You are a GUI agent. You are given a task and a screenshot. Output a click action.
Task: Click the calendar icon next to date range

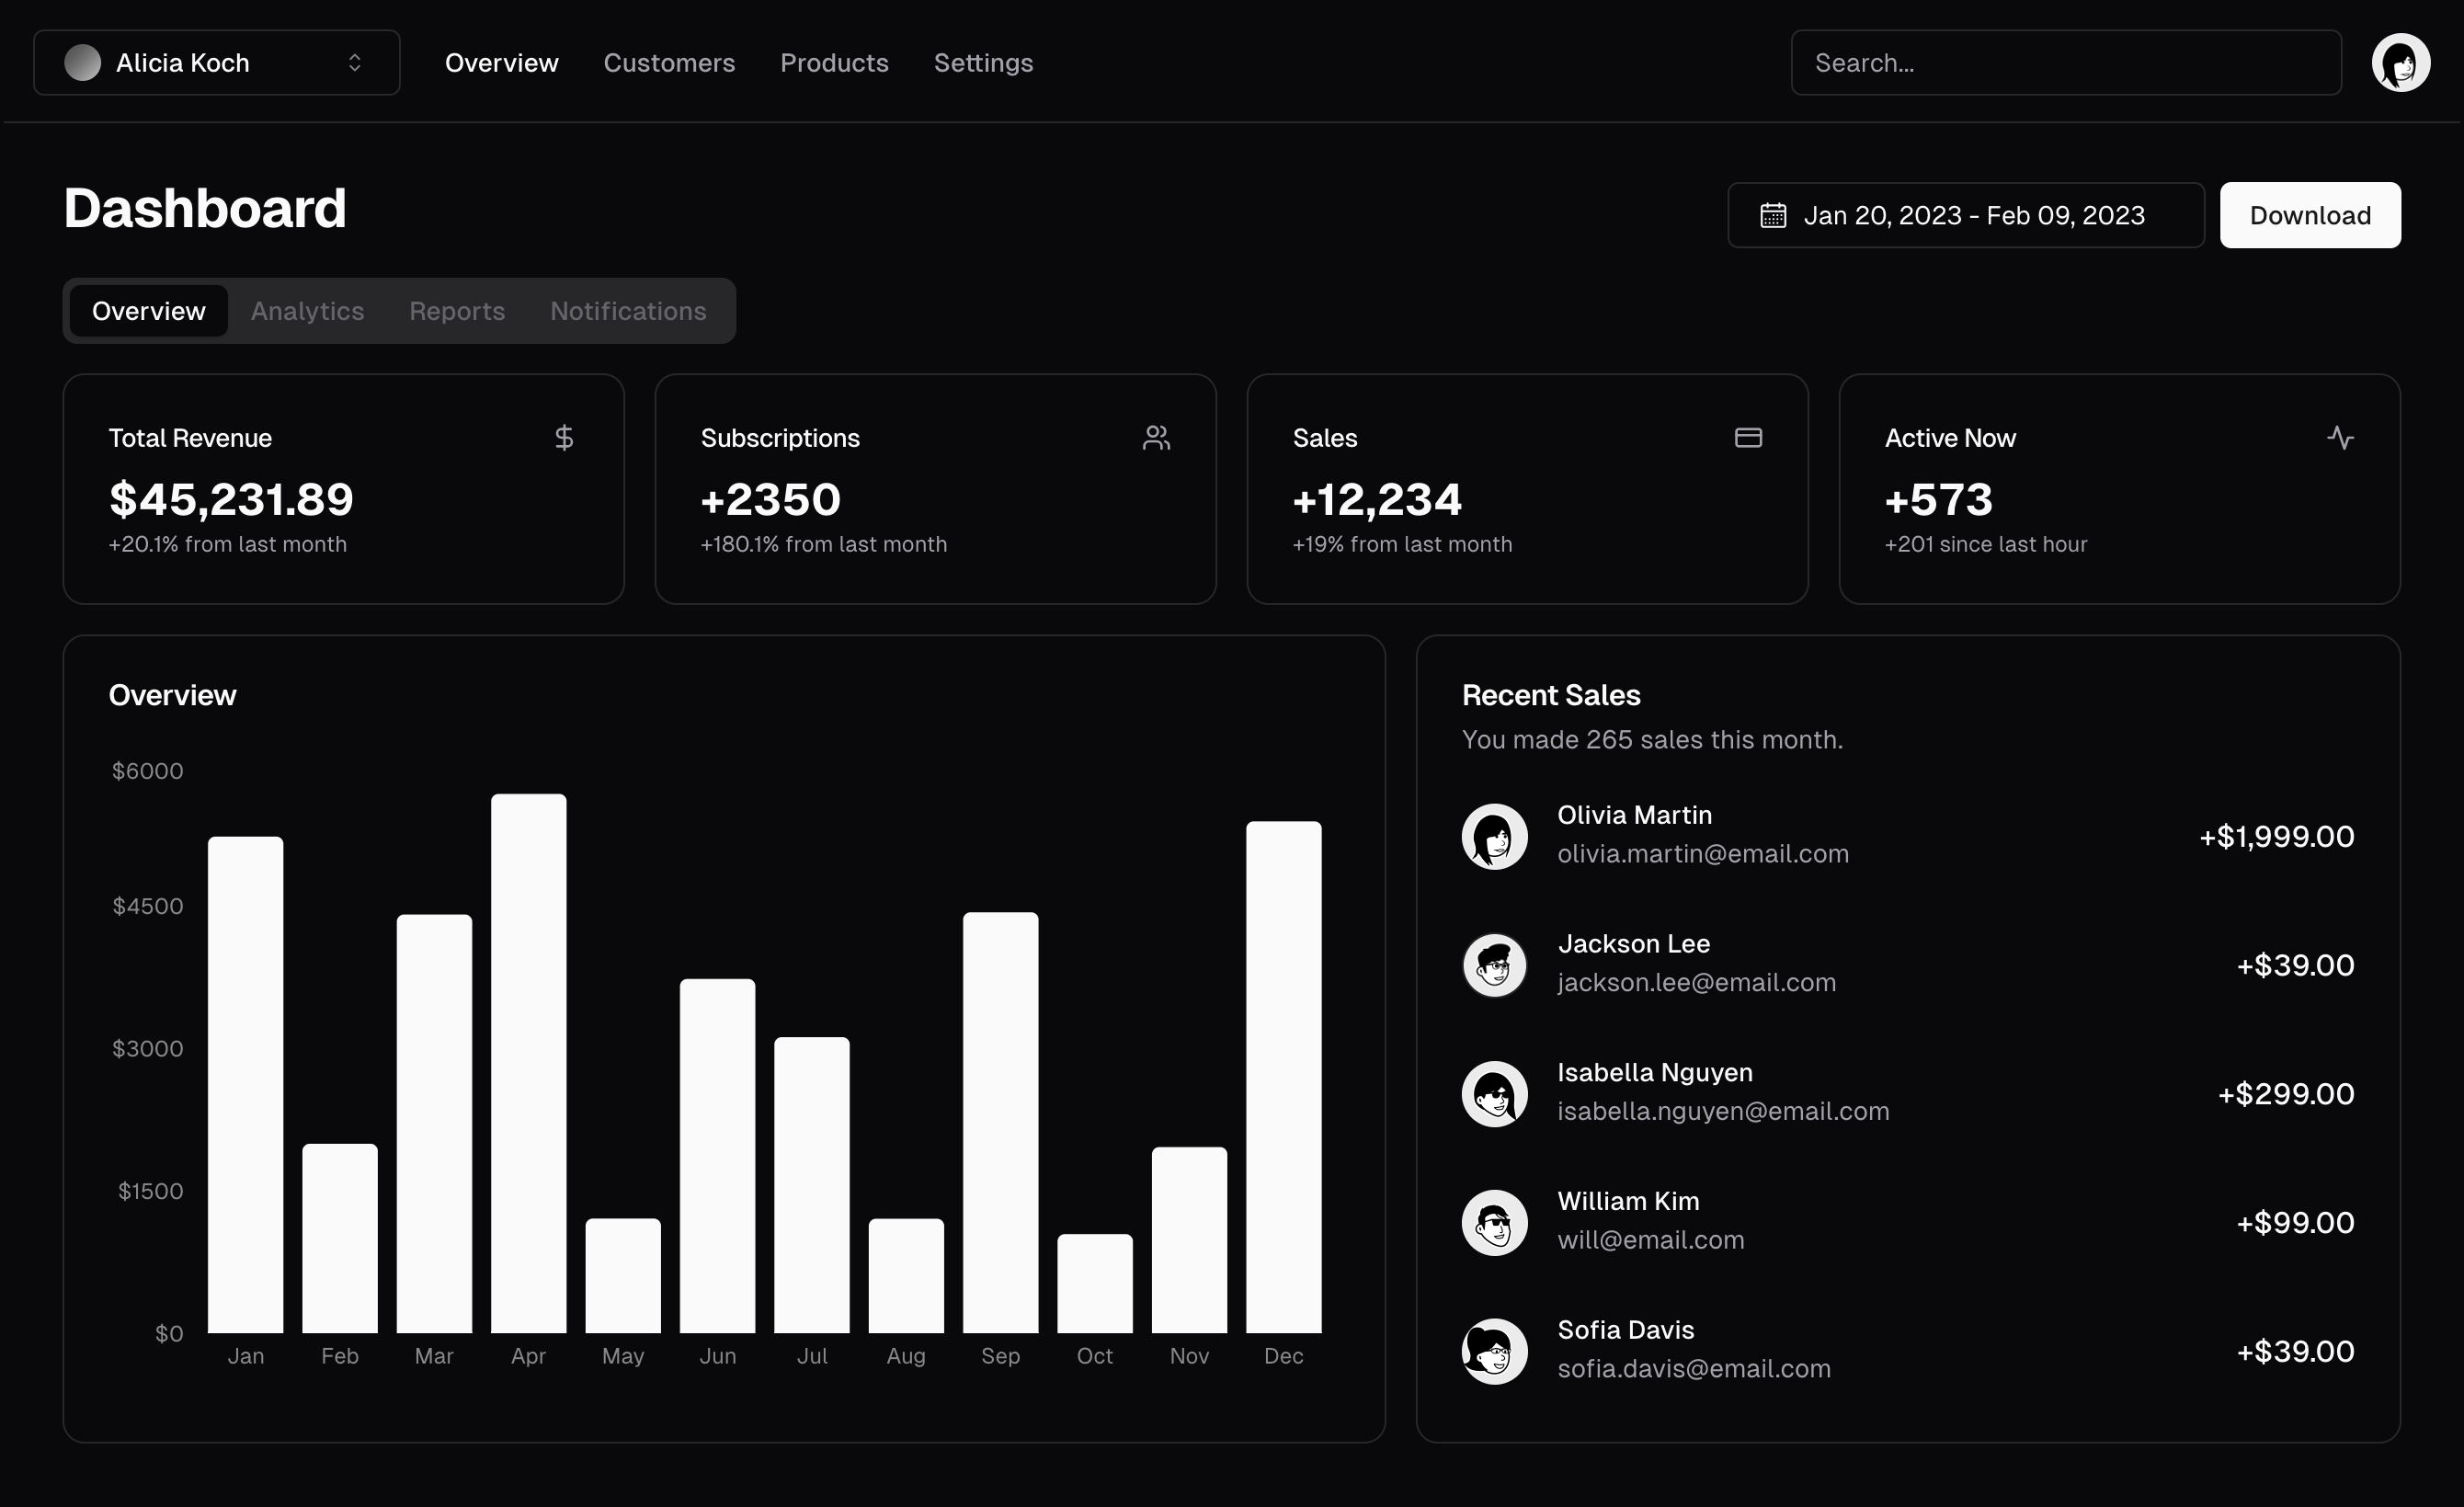pos(1774,215)
